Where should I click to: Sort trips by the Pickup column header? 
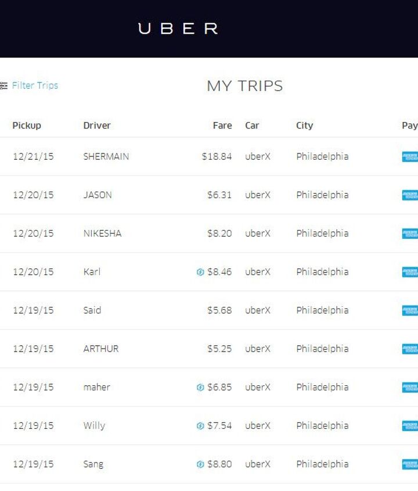(x=27, y=126)
